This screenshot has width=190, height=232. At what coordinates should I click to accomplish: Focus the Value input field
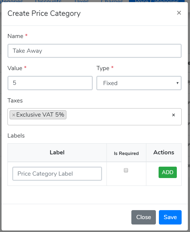(50, 83)
